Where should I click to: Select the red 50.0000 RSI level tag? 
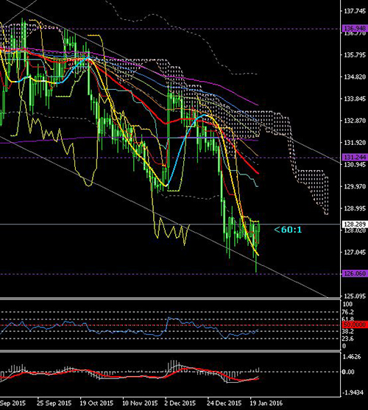point(355,325)
